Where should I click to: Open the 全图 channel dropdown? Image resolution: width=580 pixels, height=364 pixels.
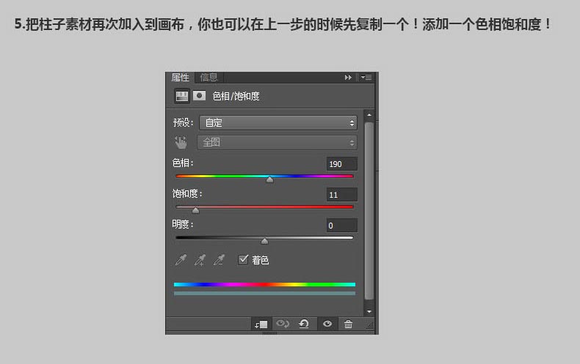[277, 143]
